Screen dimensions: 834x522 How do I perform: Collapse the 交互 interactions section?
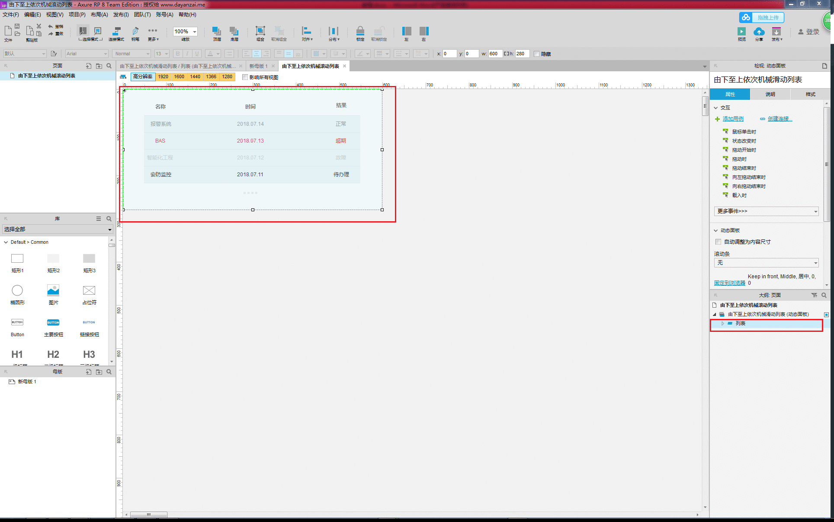[716, 108]
